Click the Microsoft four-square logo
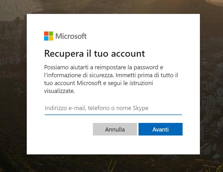This screenshot has height=172, width=223. coord(49,36)
